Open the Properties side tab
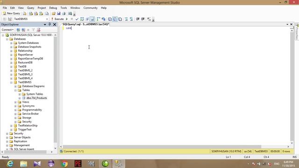The height and width of the screenshot is (168, 299). click(x=297, y=31)
